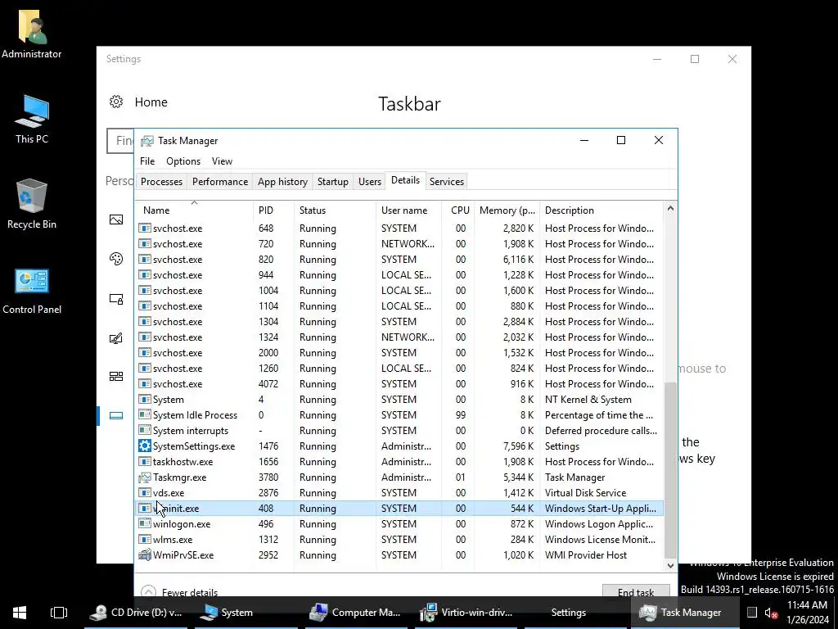
Task: Switch to Computer Management on taskbar
Action: point(356,613)
